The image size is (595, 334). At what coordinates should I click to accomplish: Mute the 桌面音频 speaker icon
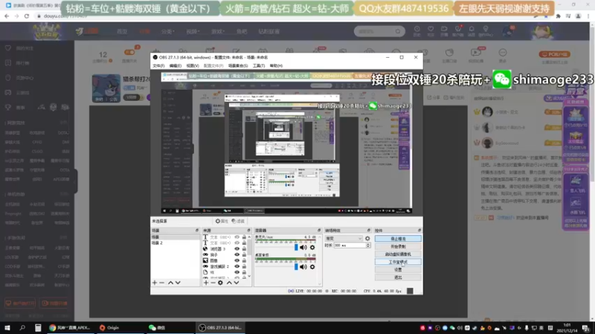[x=303, y=266]
